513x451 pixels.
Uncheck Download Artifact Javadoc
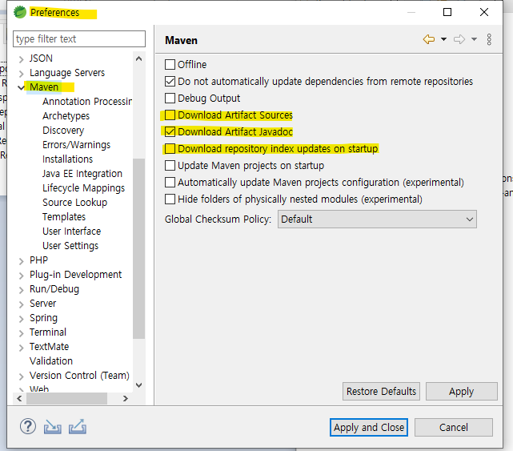[x=170, y=131]
